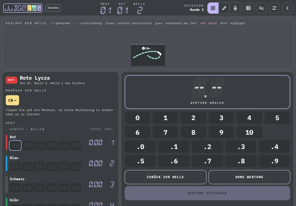Click the ÜBUNG practice badge
Viewport: 296px width, 206px height.
(53, 8)
